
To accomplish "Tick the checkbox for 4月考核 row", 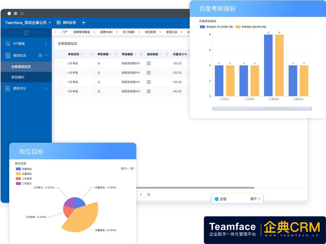I will 60,73.
